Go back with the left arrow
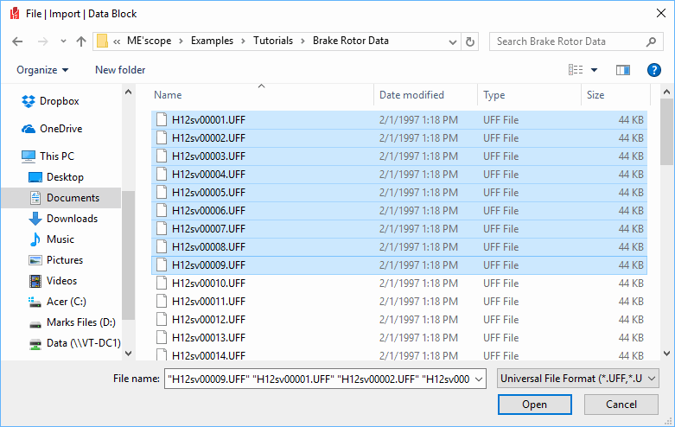675x427 pixels. coord(17,41)
